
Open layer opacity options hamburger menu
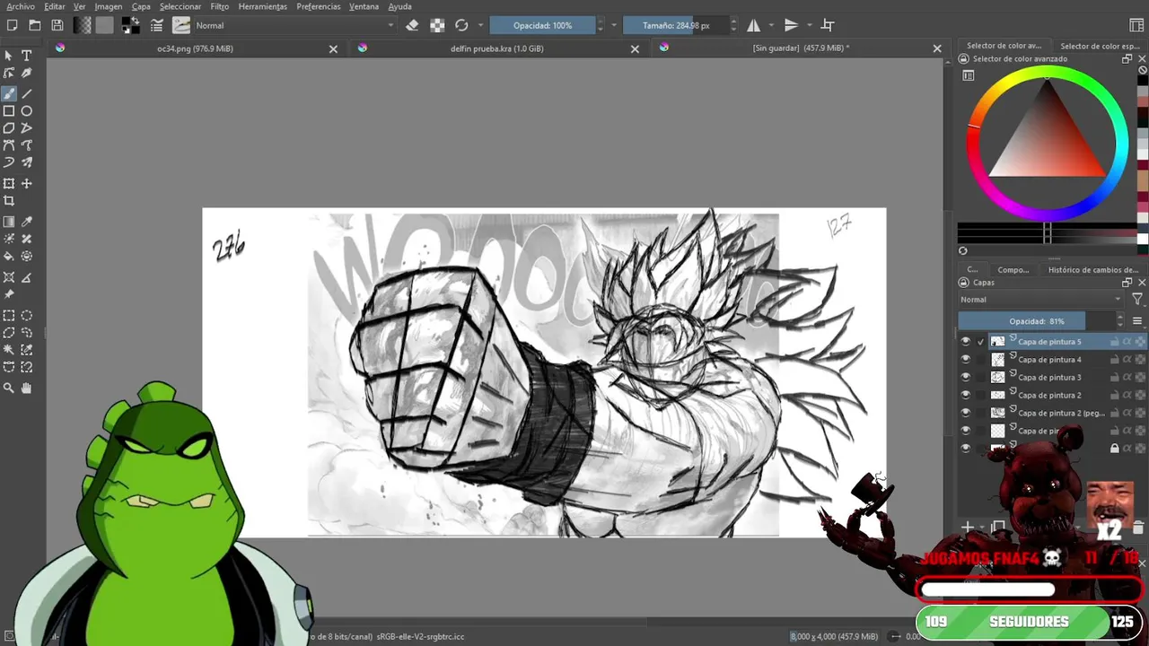click(x=1137, y=321)
